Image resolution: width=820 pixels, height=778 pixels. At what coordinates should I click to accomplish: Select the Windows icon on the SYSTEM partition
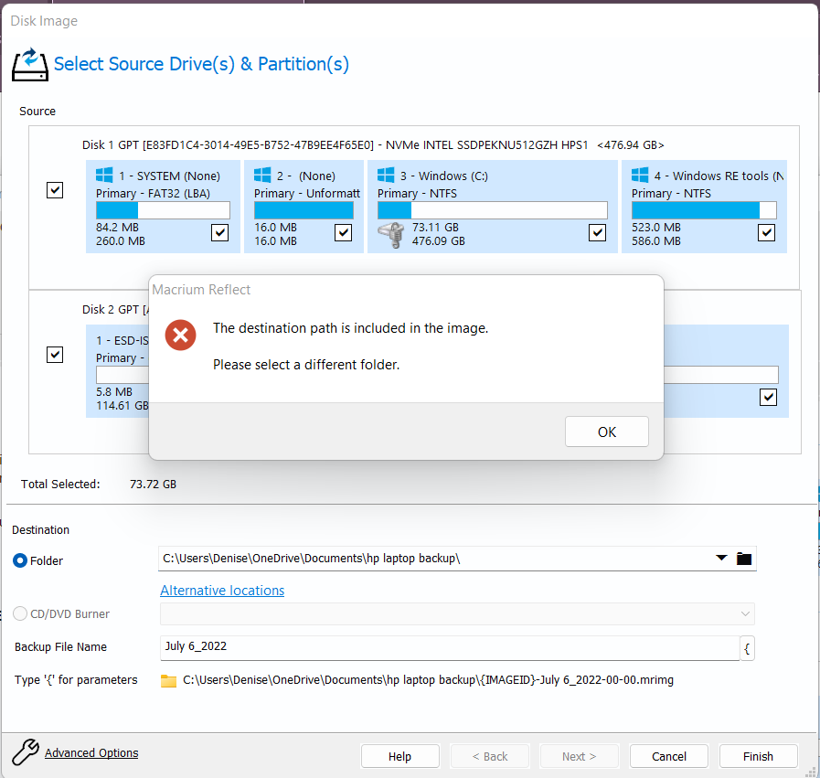point(103,175)
